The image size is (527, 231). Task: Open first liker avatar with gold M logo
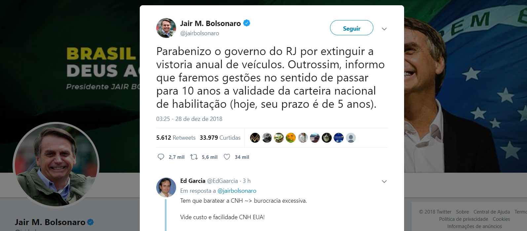(255, 138)
